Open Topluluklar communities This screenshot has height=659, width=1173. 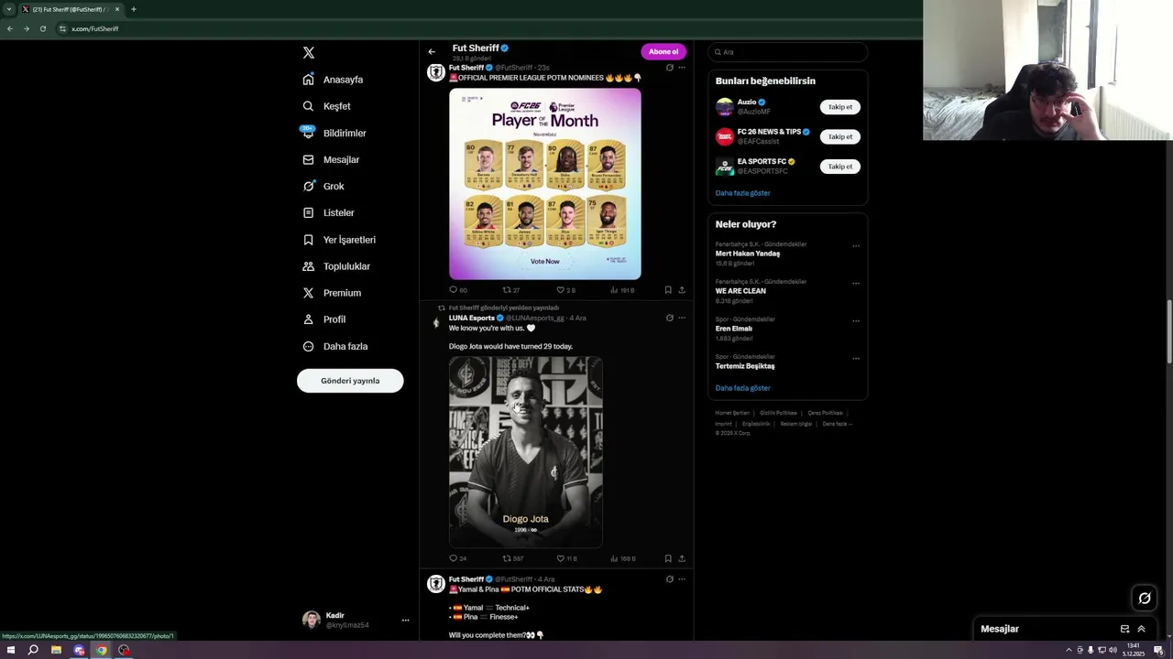(336, 266)
